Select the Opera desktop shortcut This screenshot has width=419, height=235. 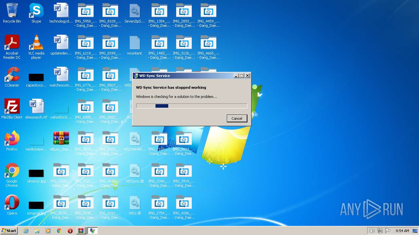coord(12,205)
